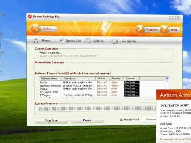Click the Options gear icon

(x=88, y=41)
